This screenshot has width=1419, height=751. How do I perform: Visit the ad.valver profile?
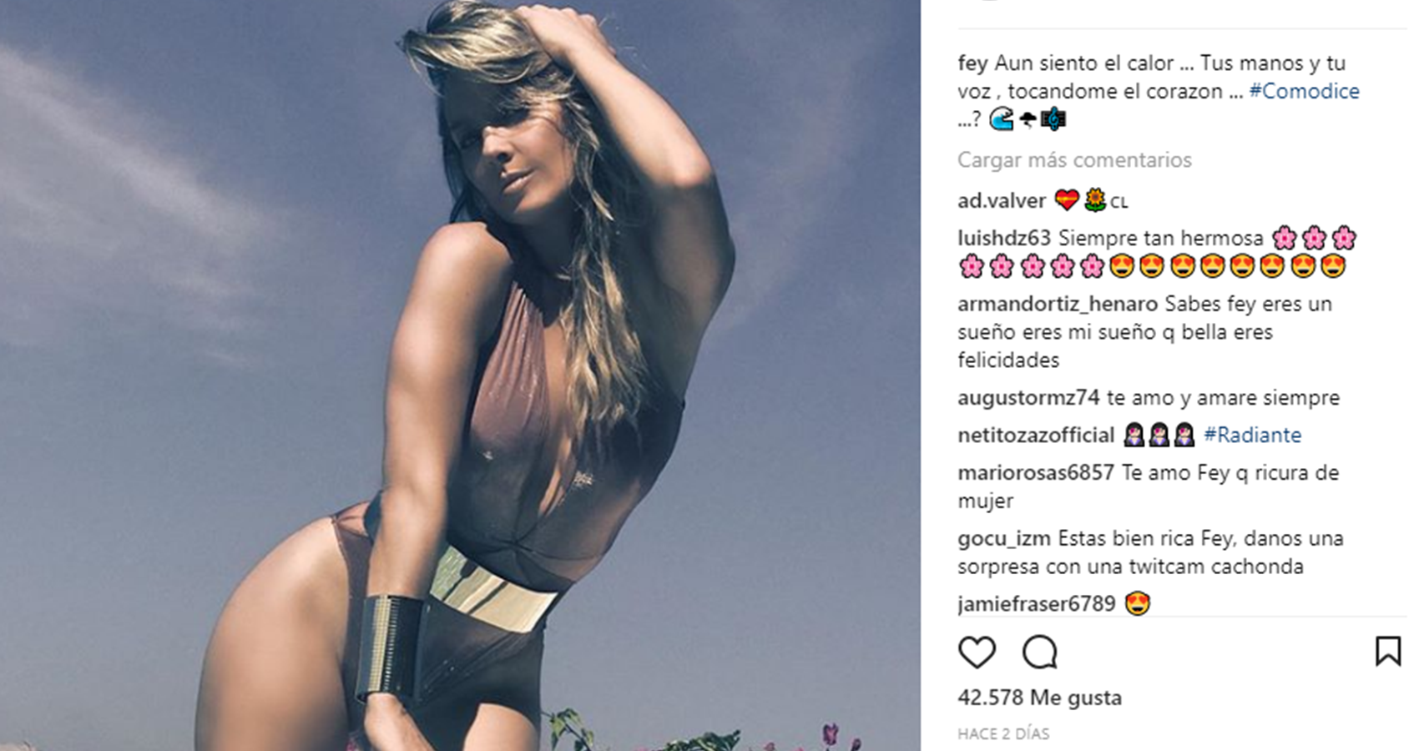1002,200
